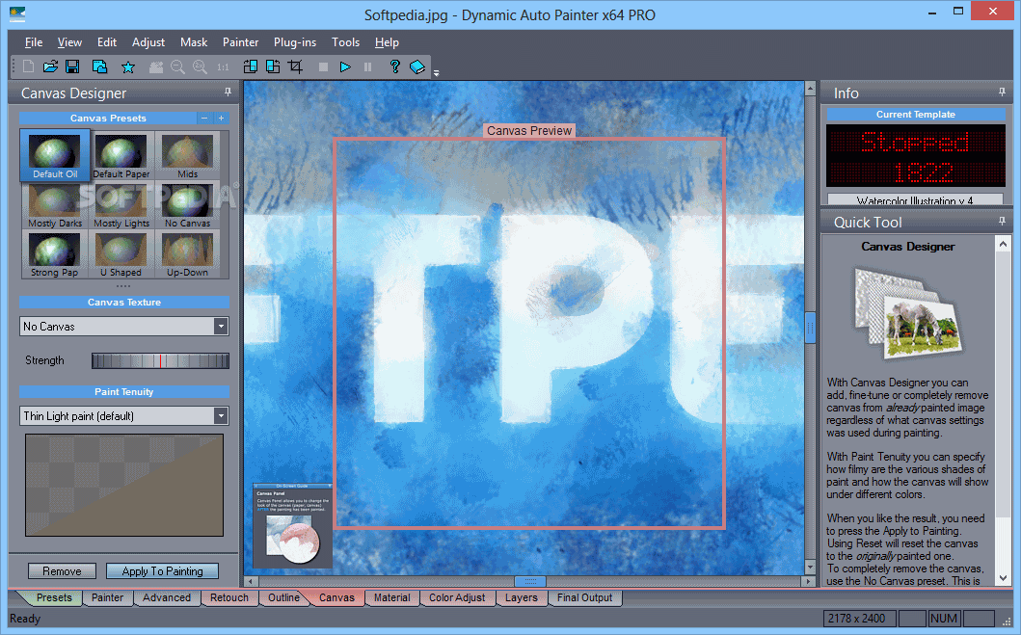Open the Edit menu
The height and width of the screenshot is (635, 1021).
(107, 42)
